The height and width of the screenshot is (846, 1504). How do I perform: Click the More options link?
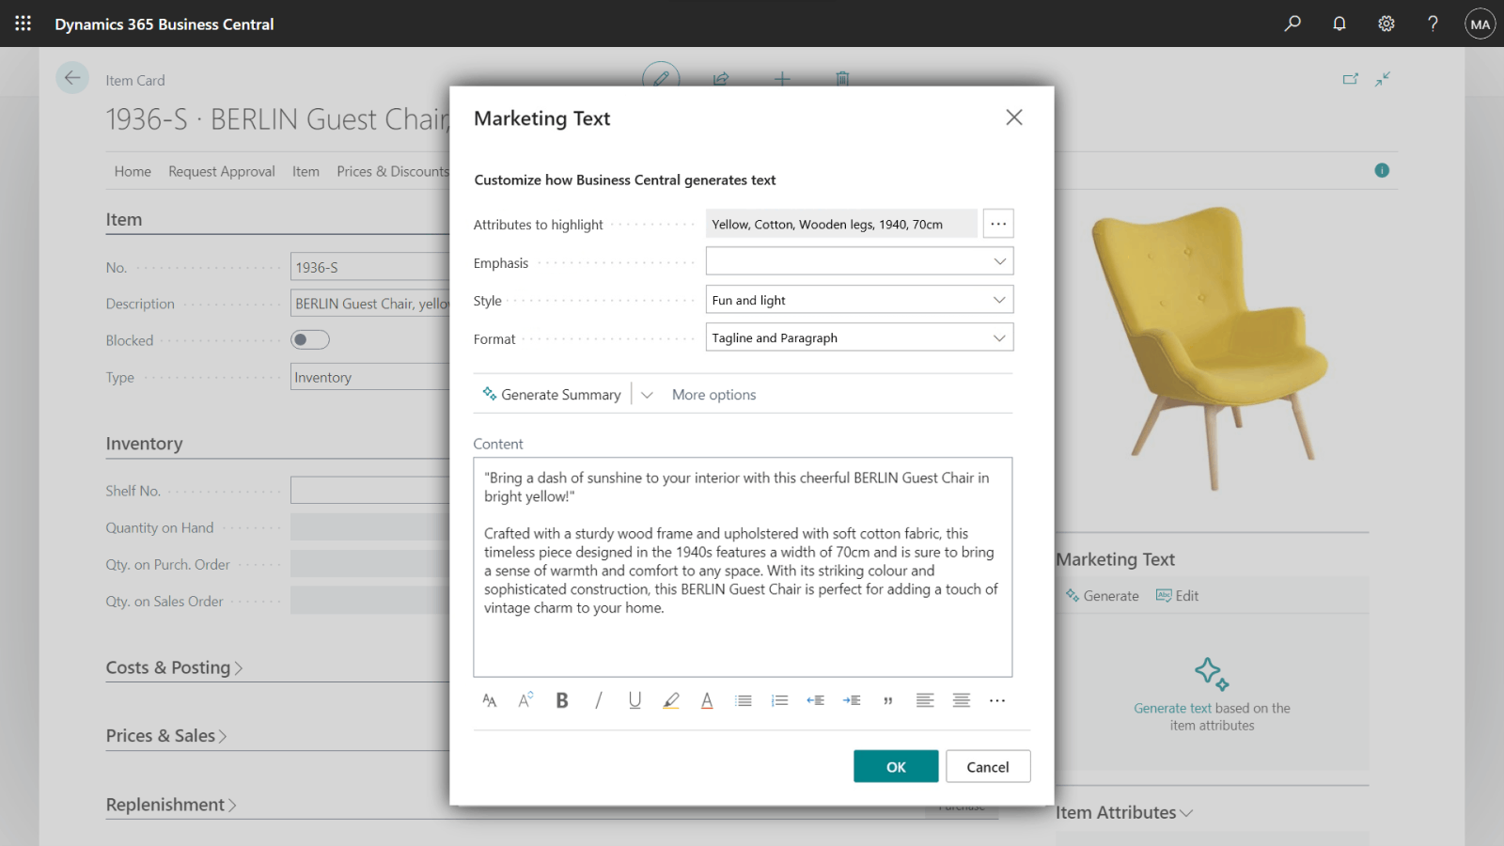click(x=713, y=395)
